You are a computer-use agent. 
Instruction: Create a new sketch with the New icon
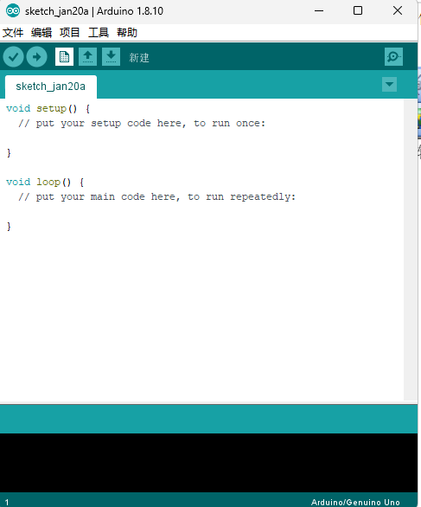click(64, 57)
